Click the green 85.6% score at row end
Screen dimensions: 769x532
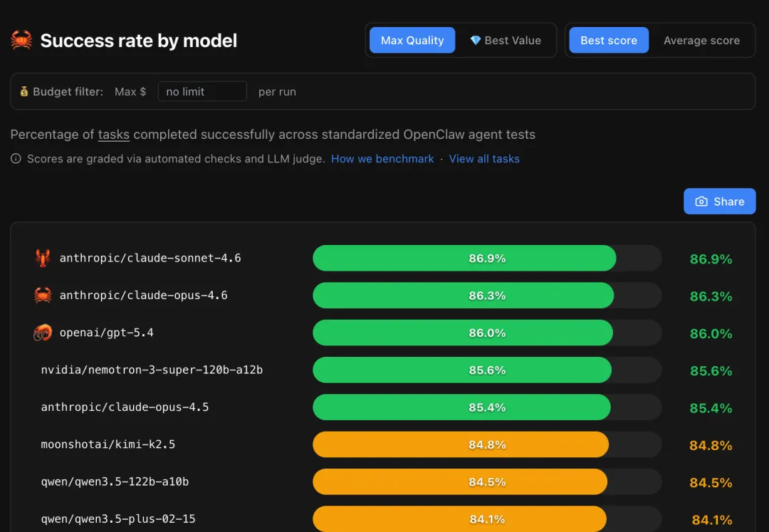[x=711, y=370]
